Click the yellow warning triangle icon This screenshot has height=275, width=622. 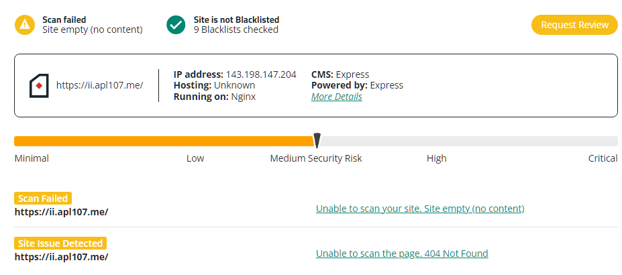25,25
